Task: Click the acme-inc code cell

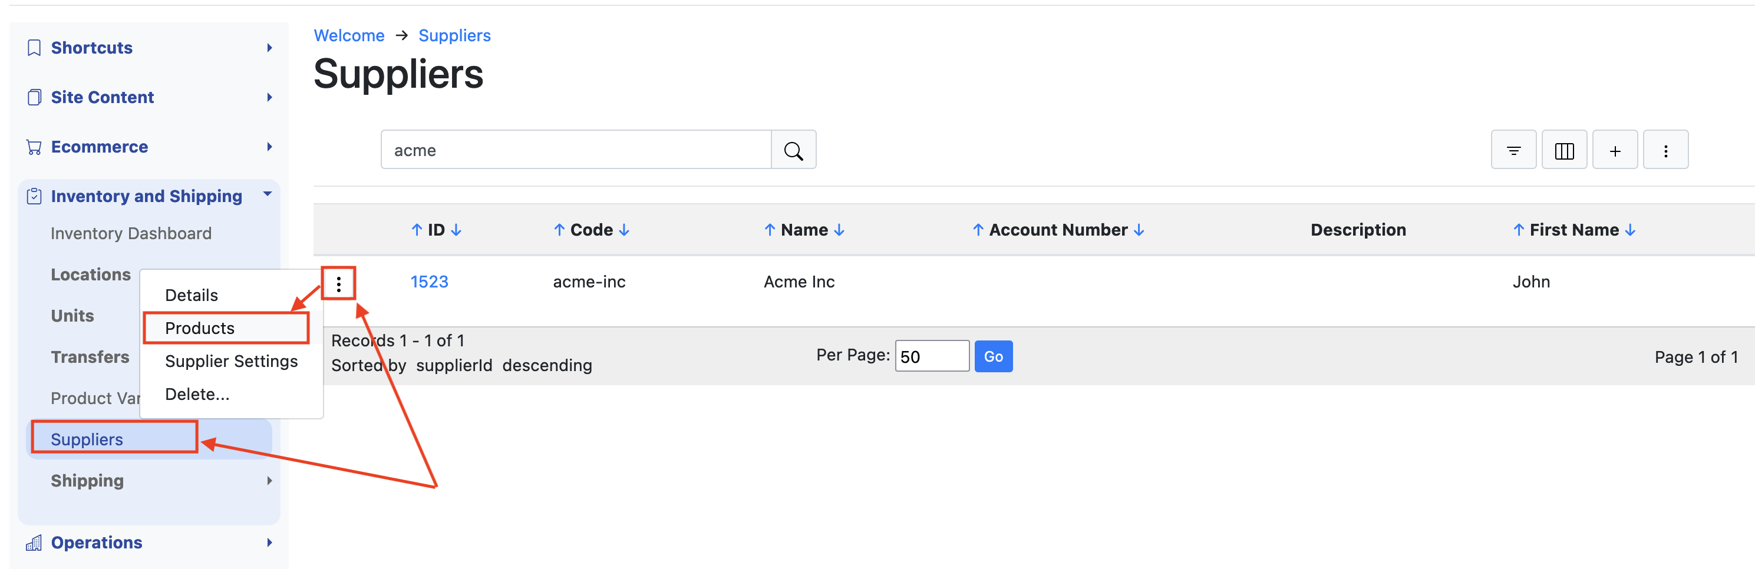Action: click(589, 282)
